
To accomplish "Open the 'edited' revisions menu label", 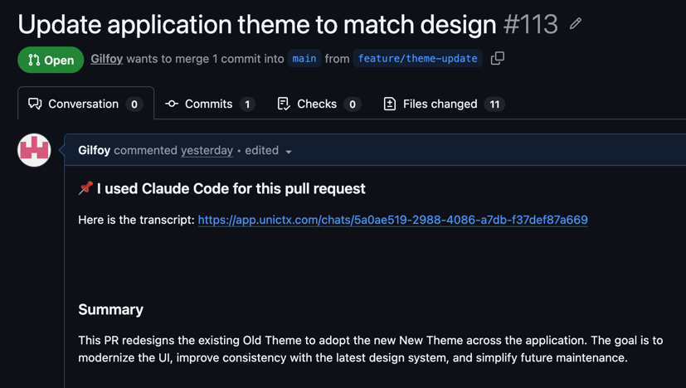I will pyautogui.click(x=261, y=151).
